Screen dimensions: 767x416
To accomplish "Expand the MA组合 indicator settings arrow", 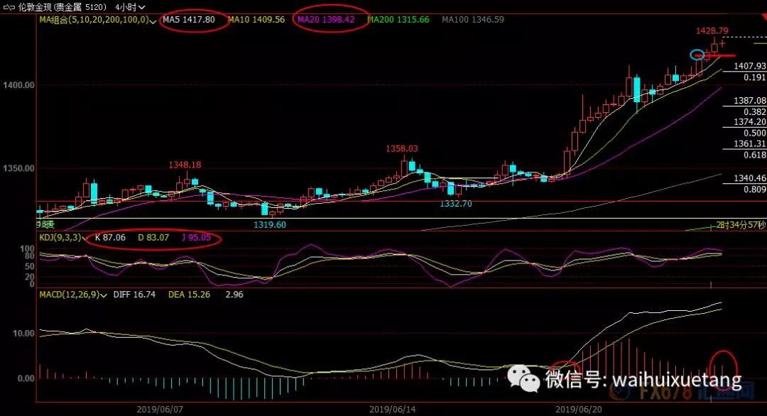I will tap(153, 21).
